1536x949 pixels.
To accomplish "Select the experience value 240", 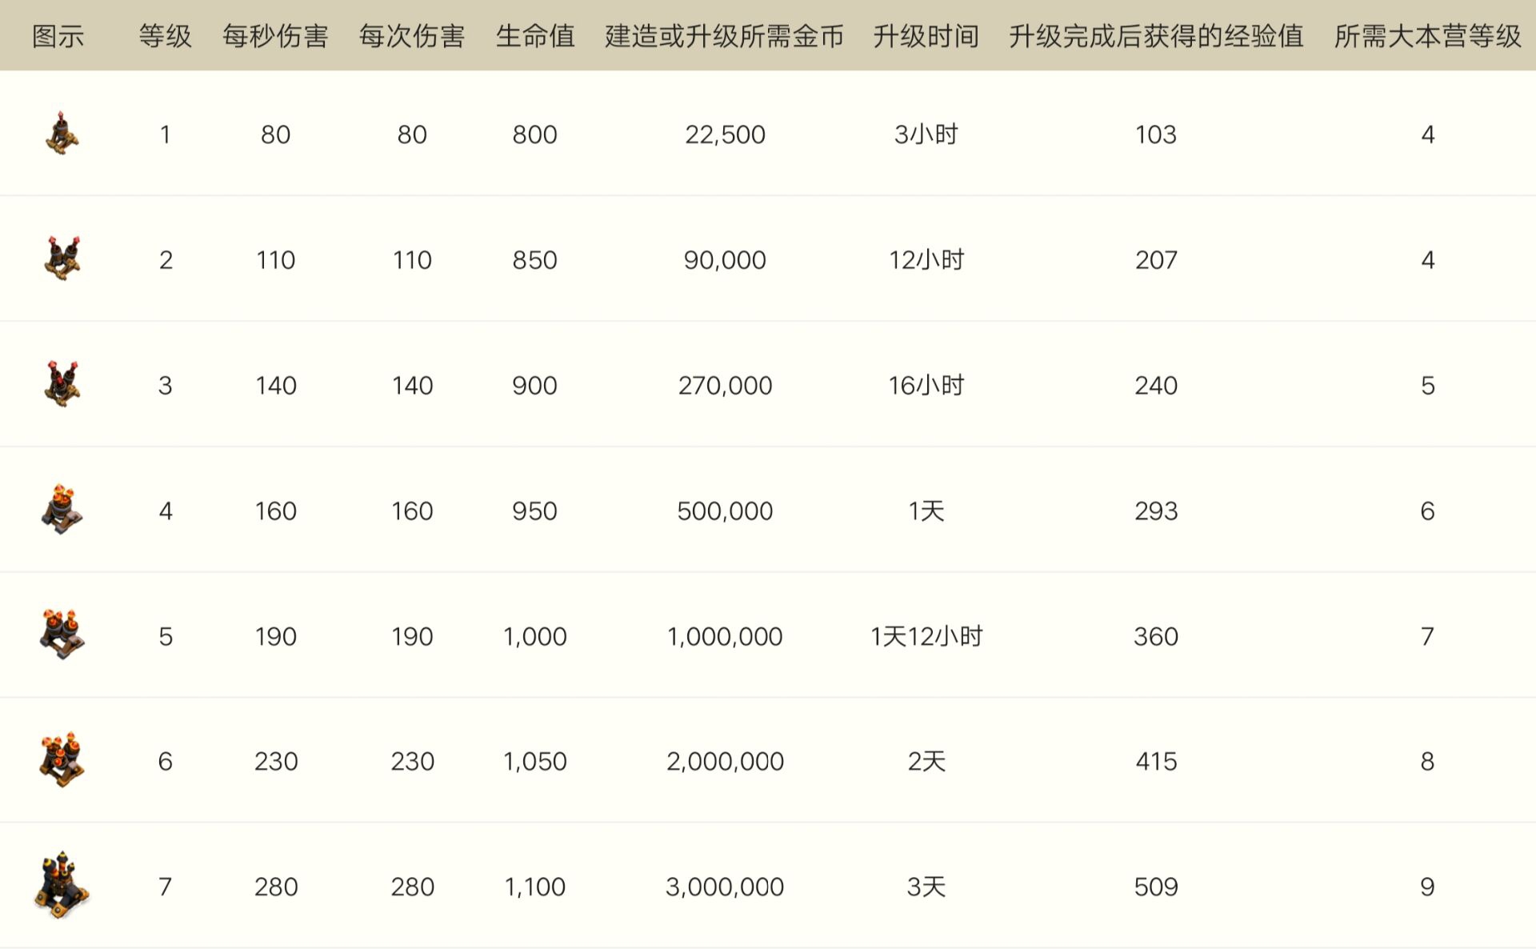I will [x=1156, y=386].
